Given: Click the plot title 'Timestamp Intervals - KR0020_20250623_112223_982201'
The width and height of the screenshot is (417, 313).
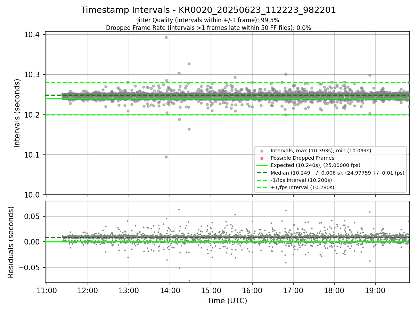Looking at the screenshot, I should [208, 10].
